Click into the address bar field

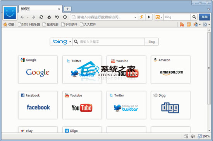coord(104,17)
